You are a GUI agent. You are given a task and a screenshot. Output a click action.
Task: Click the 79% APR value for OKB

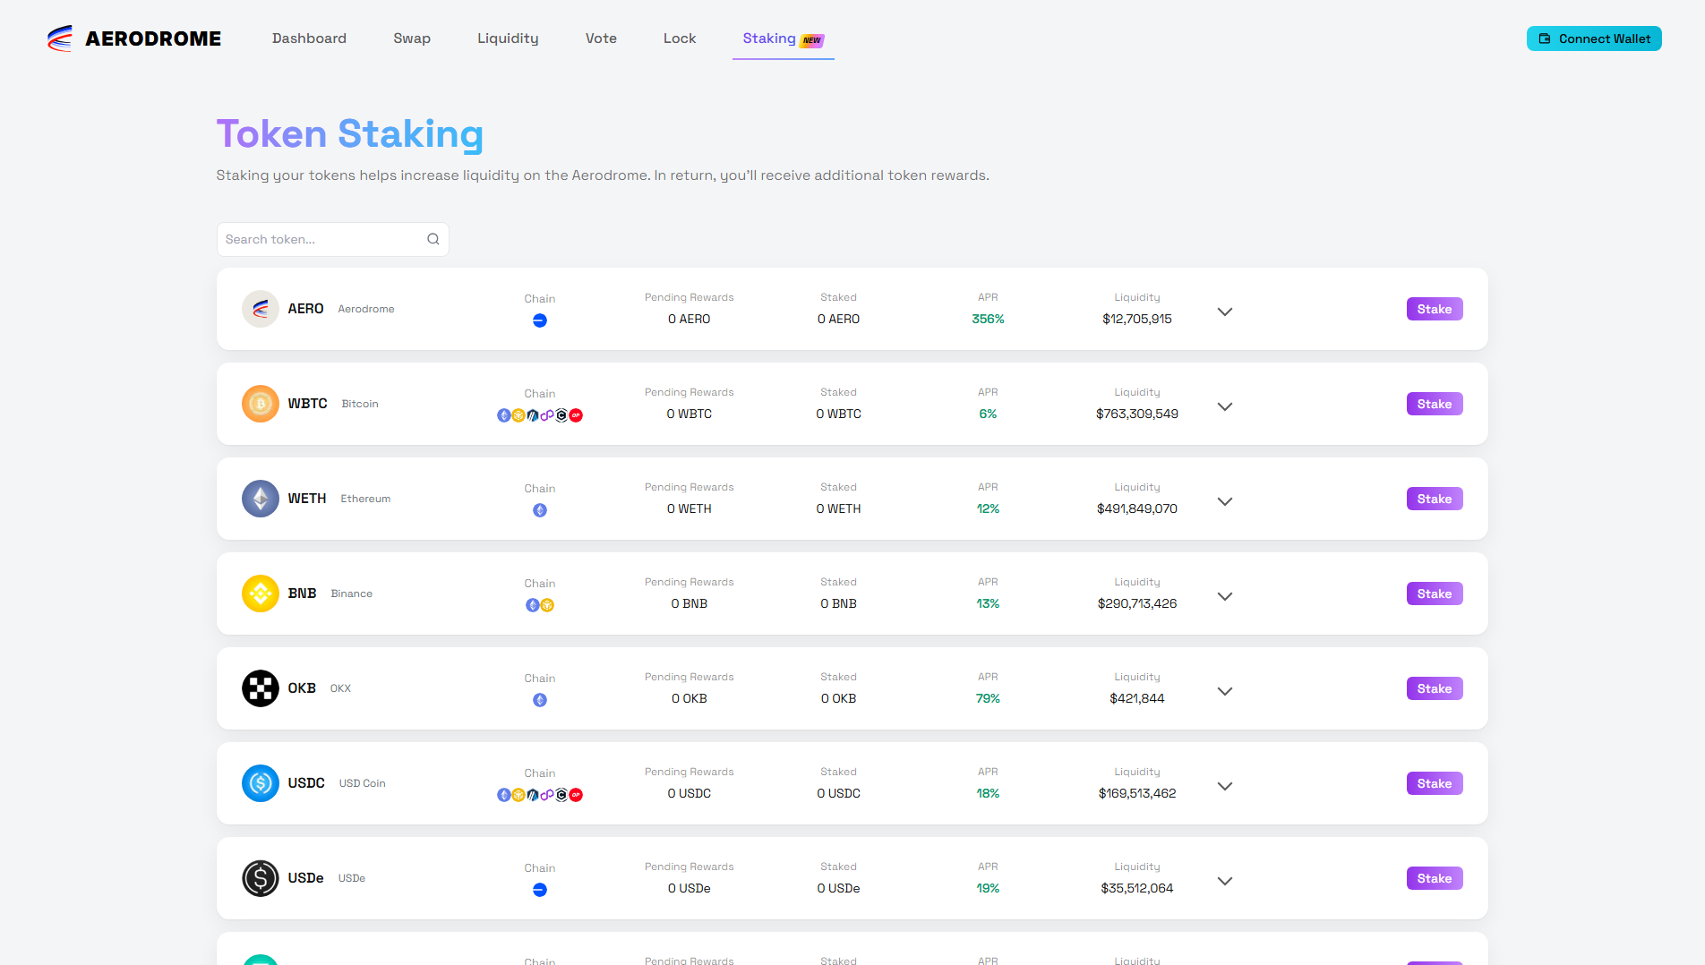[988, 698]
